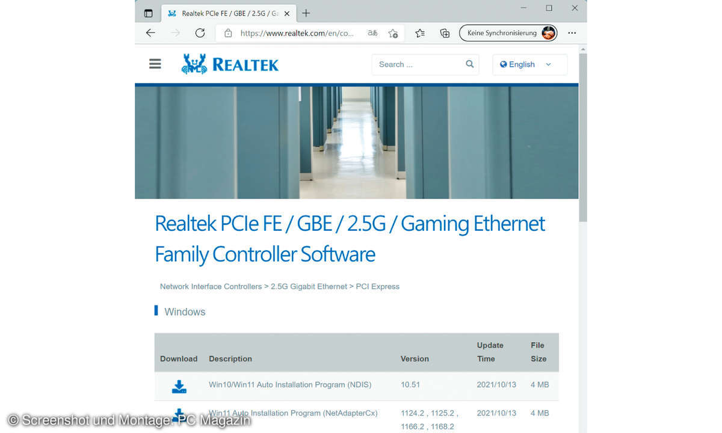Click the page vertical scrollbar
The height and width of the screenshot is (433, 722).
(x=582, y=137)
